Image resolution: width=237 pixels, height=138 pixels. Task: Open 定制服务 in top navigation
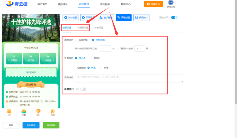coord(105,4)
